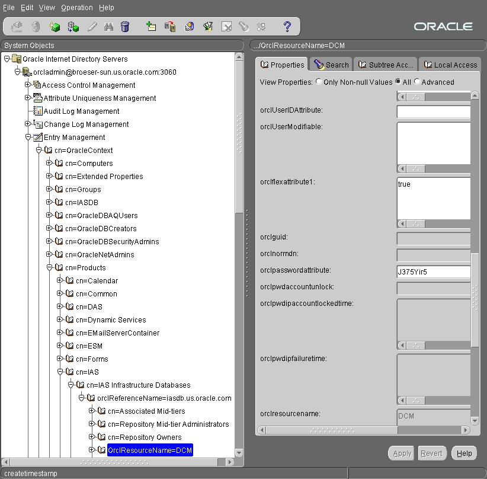Click the green Create new entry toolbar icon

click(x=55, y=27)
